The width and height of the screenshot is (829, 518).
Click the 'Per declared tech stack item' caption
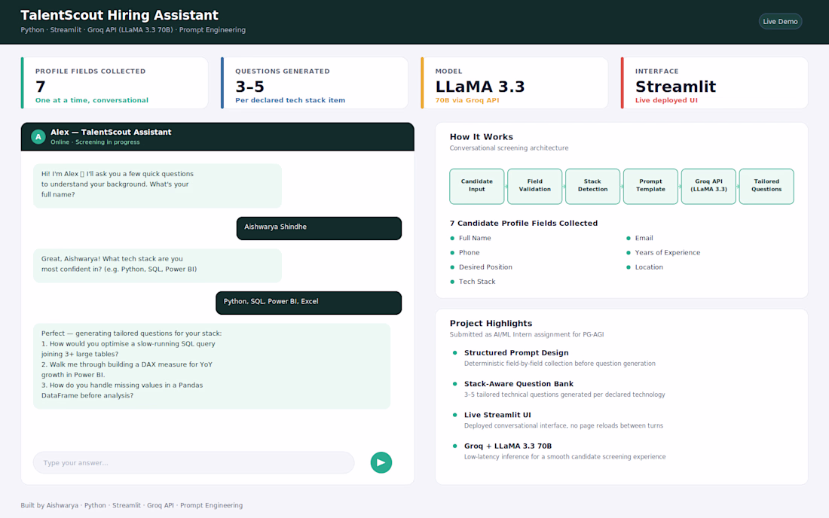coord(290,100)
